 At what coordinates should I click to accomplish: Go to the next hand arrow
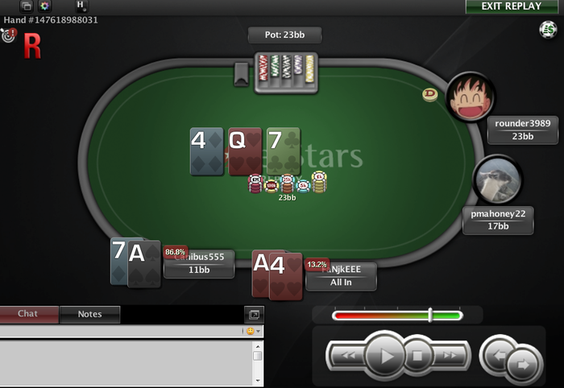[x=524, y=365]
